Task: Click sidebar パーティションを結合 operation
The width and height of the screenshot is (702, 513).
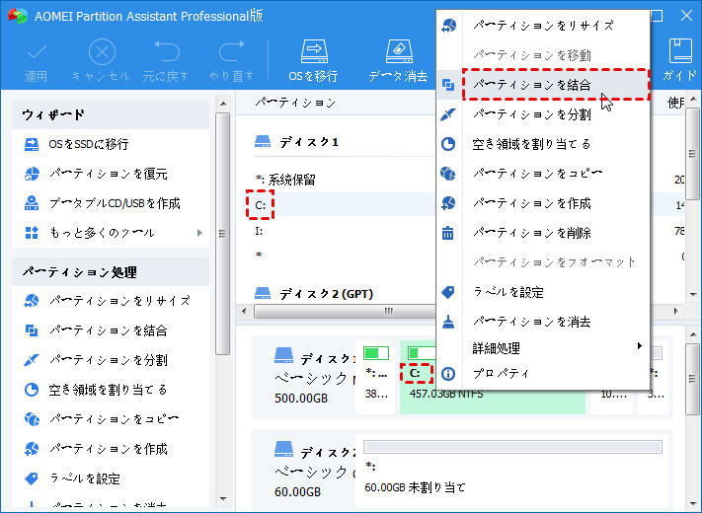Action: 96,330
